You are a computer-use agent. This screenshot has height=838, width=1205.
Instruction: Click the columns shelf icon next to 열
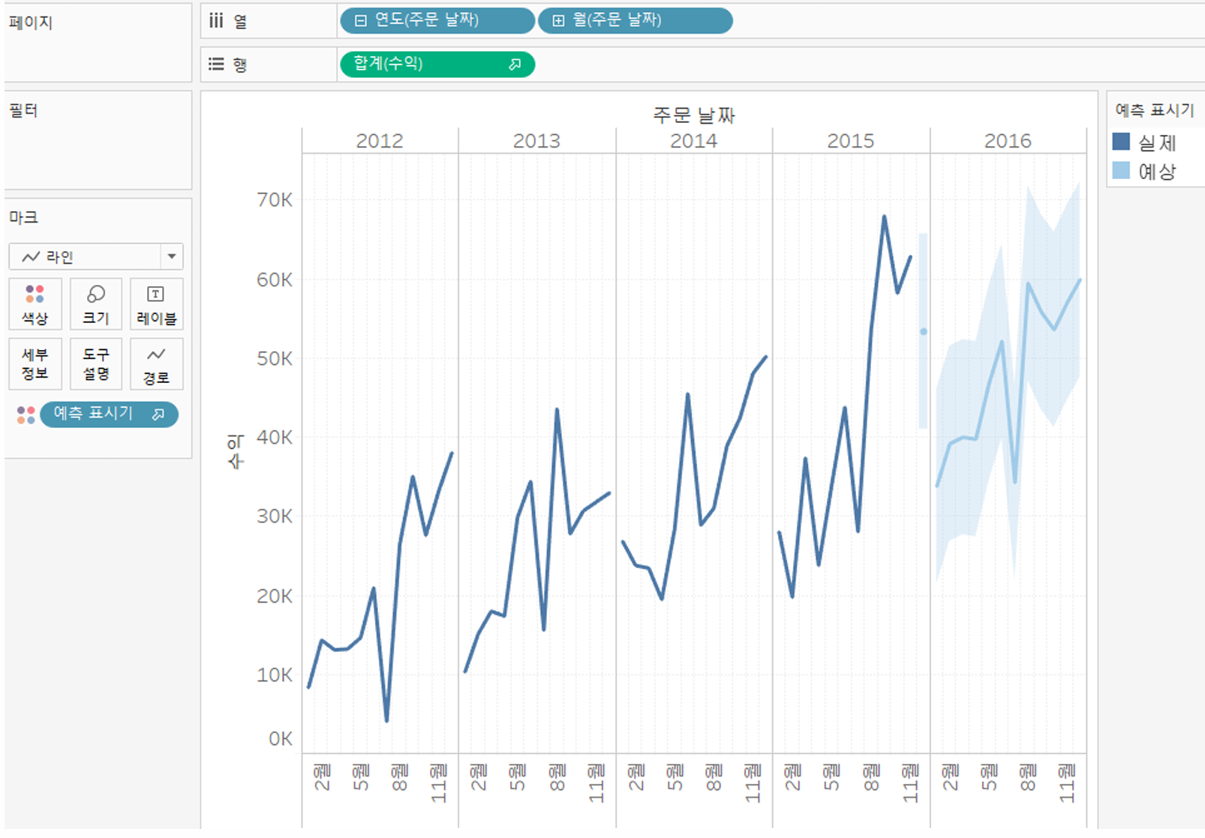[216, 20]
